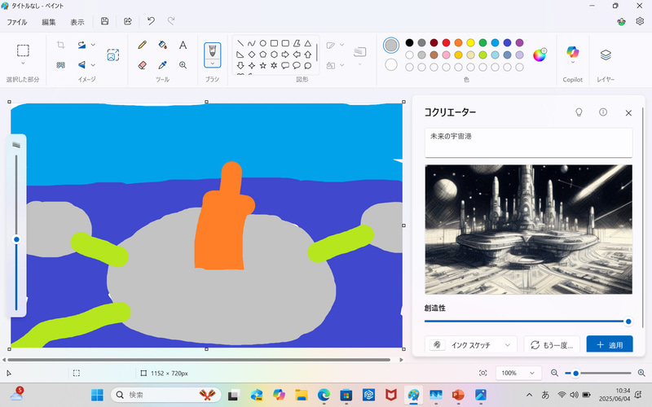
Task: Open the rectangular selection tool
Action: click(x=23, y=50)
